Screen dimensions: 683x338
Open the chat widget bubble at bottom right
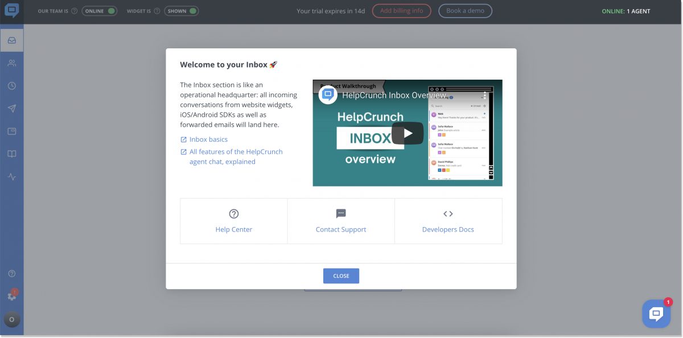point(656,314)
